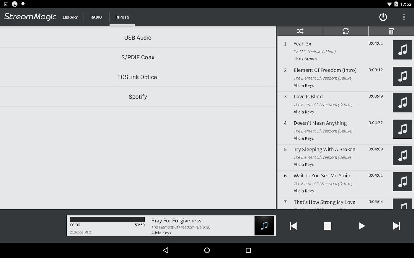The image size is (414, 258).
Task: Click the Android debug notification icon
Action: (23, 4)
